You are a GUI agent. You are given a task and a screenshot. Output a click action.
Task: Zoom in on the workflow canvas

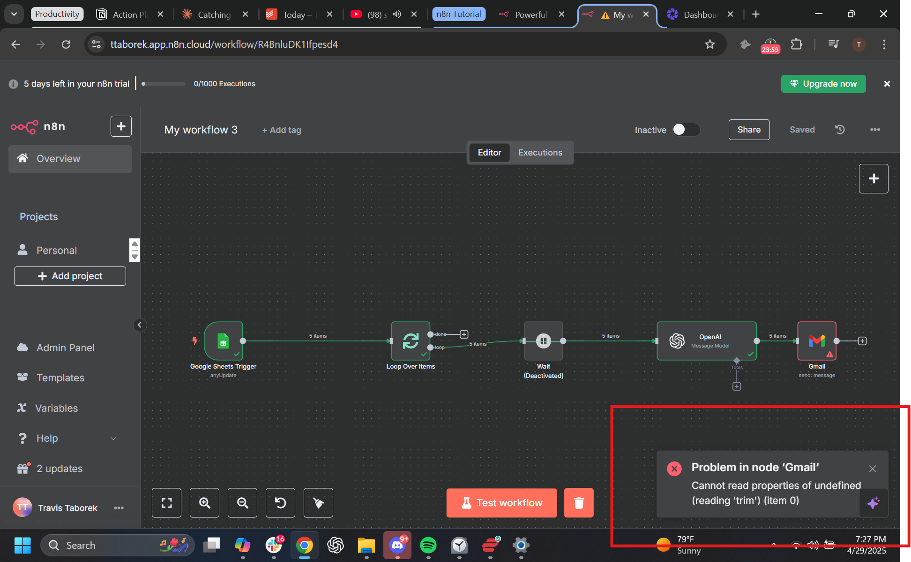pos(204,503)
